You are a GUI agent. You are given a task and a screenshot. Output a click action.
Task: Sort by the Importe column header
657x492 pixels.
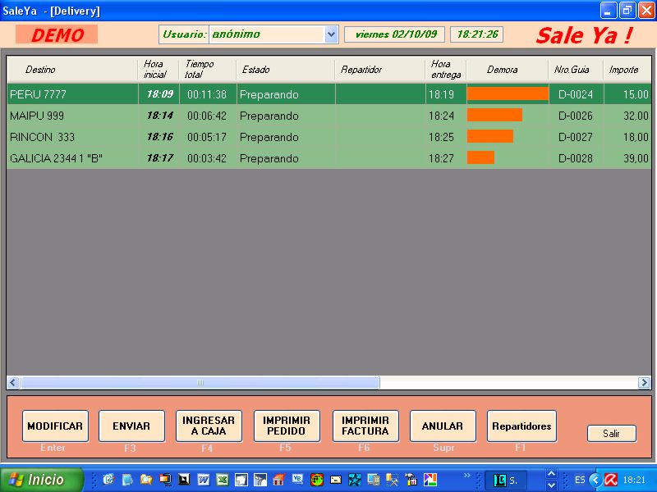point(627,70)
